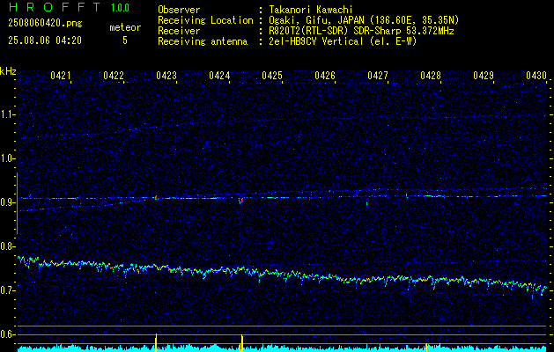Click the 0427 time axis label
This screenshot has height=352, width=554.
tap(378, 76)
